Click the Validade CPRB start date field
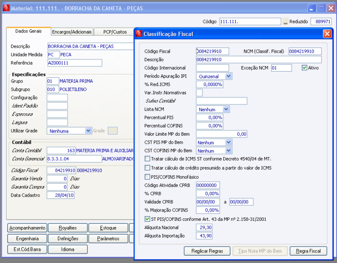 pyautogui.click(x=208, y=202)
